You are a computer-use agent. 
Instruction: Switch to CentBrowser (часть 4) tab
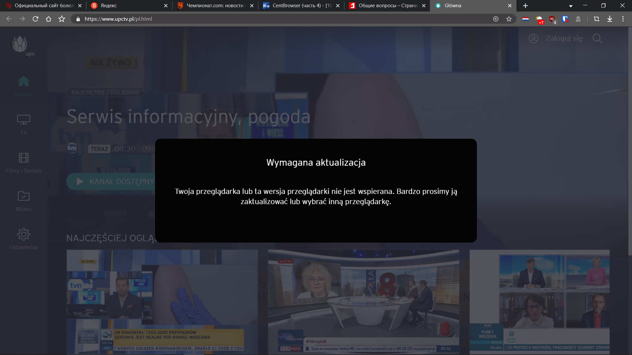[x=301, y=6]
